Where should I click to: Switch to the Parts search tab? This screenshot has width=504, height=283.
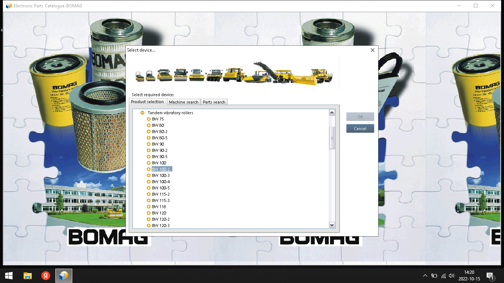(214, 102)
